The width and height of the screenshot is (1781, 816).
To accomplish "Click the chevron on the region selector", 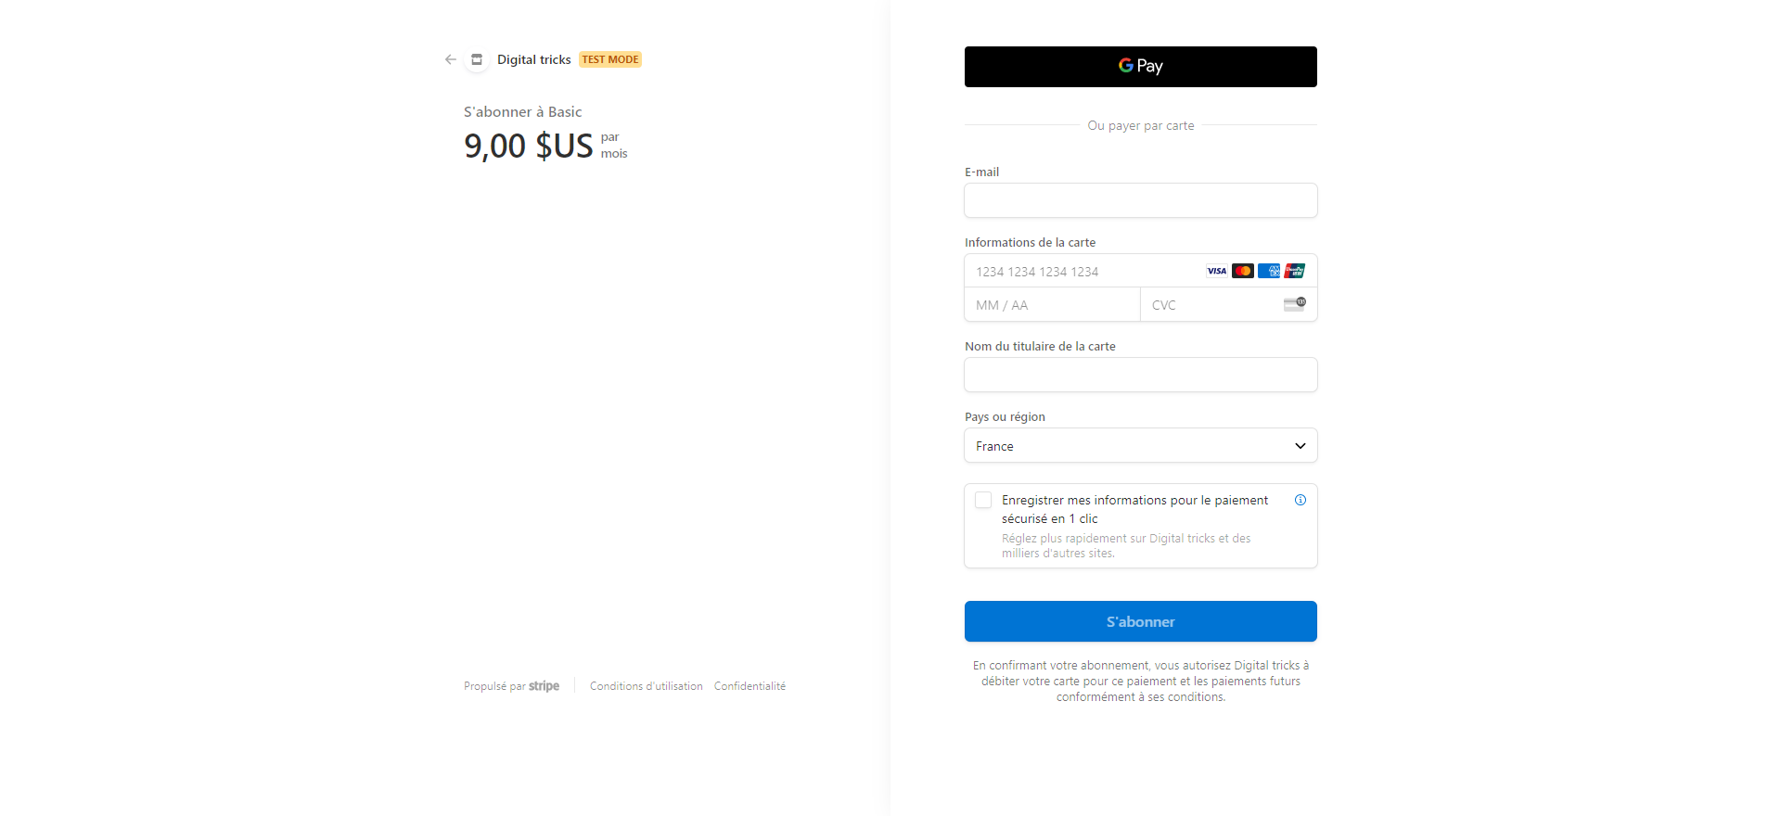I will point(1300,445).
